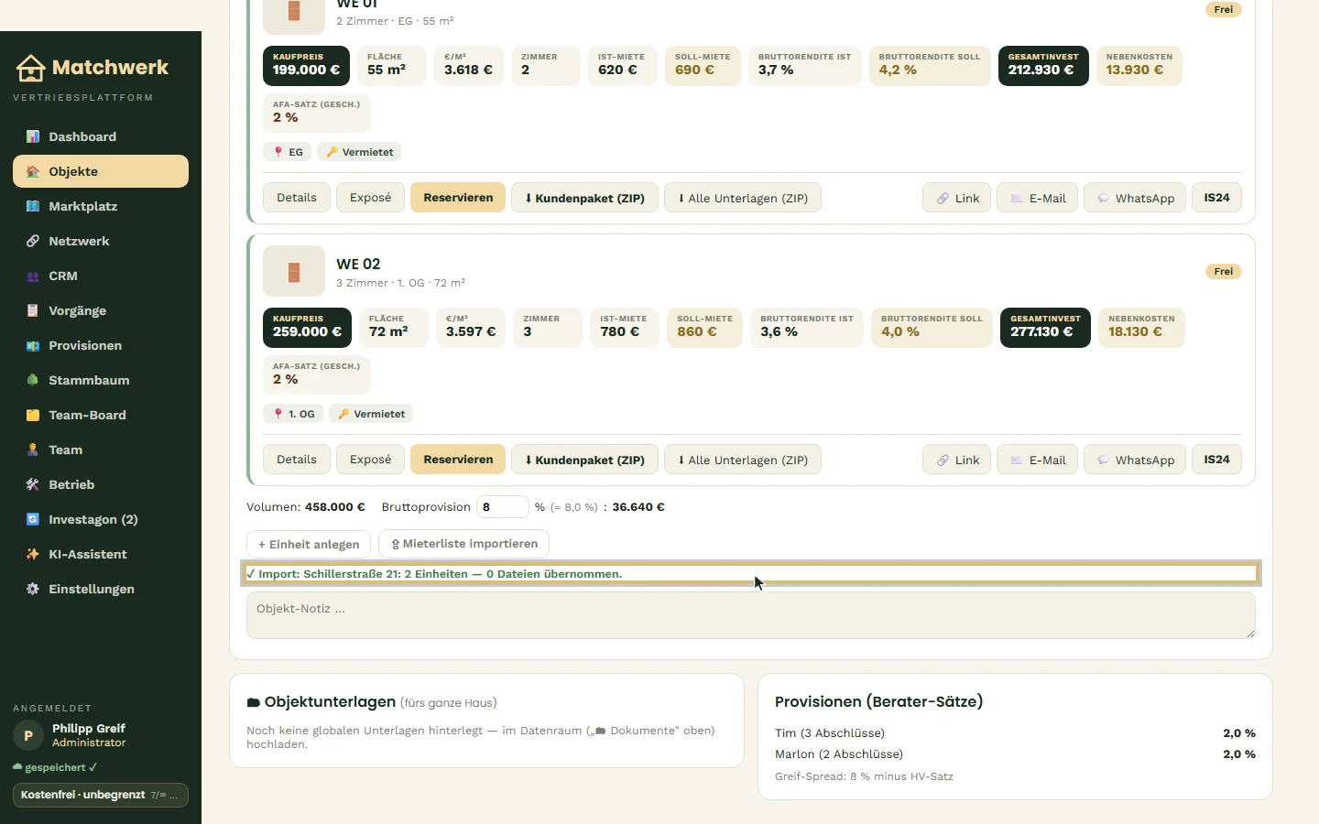Click the Provisionen money icon in sidebar
This screenshot has width=1319, height=824.
click(x=33, y=345)
